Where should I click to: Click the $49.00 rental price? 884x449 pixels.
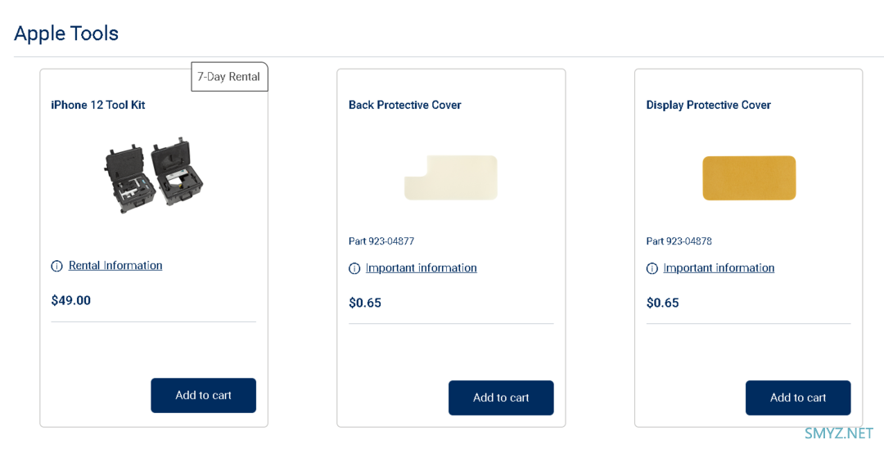[71, 300]
